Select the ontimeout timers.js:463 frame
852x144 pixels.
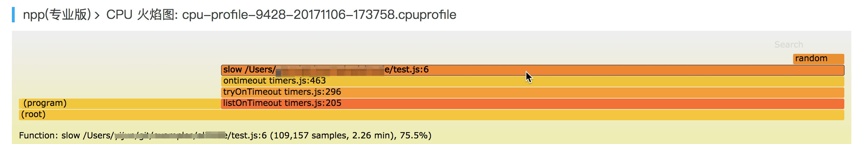[533, 81]
